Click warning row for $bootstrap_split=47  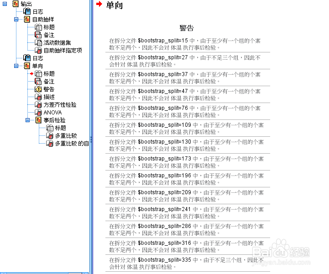coord(188,94)
